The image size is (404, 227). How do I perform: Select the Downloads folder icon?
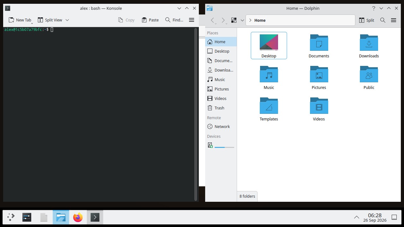point(369,43)
